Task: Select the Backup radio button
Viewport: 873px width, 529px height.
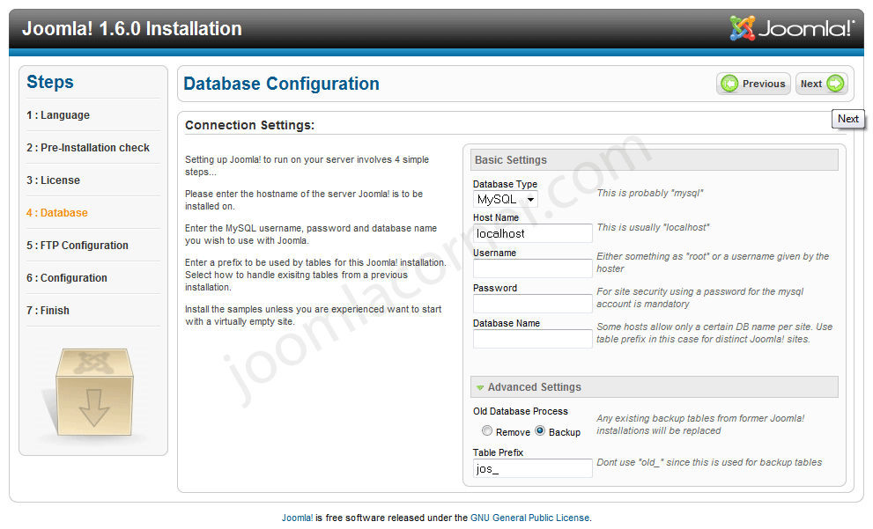Action: [540, 431]
